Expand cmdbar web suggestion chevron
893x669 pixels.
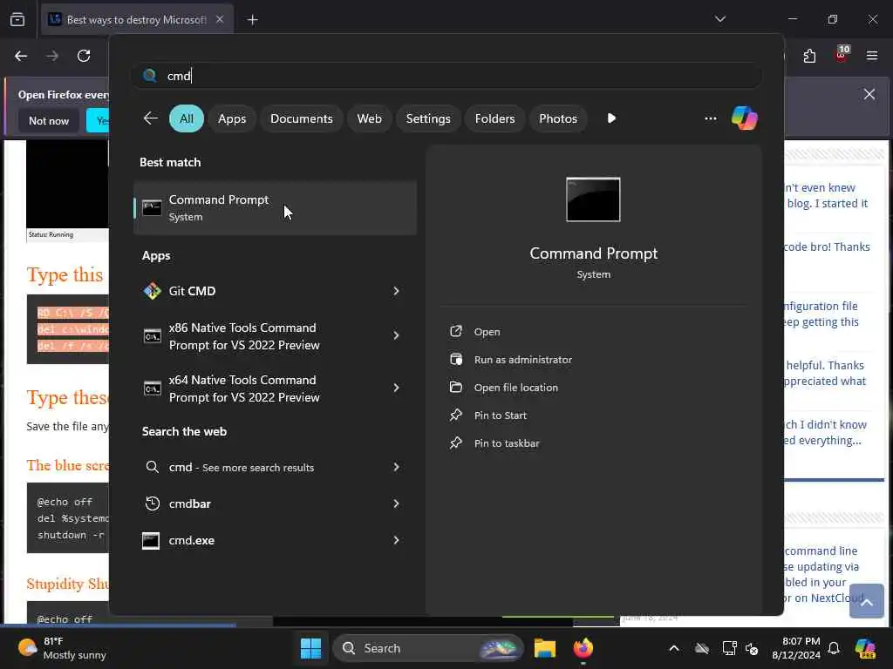[x=396, y=504]
